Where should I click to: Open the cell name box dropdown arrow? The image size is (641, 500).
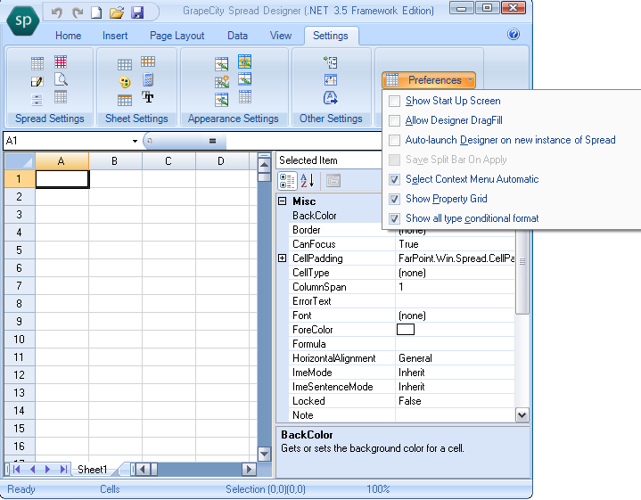tap(135, 141)
